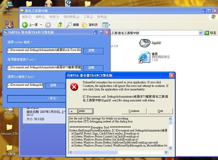Select the 會員 internet shortcut icon
The width and height of the screenshot is (218, 160).
(144, 57)
